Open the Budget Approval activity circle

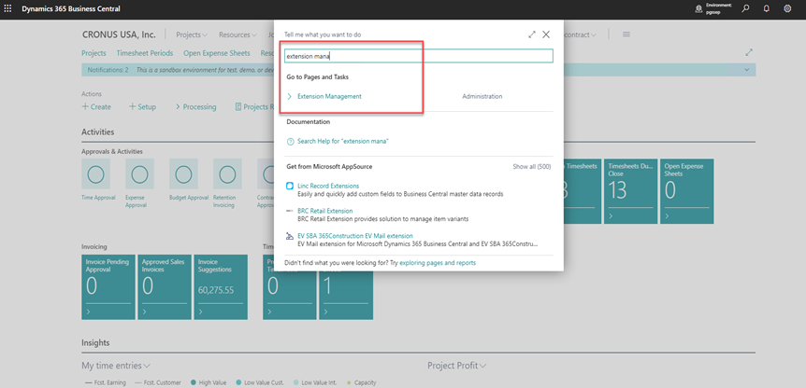pos(183,174)
